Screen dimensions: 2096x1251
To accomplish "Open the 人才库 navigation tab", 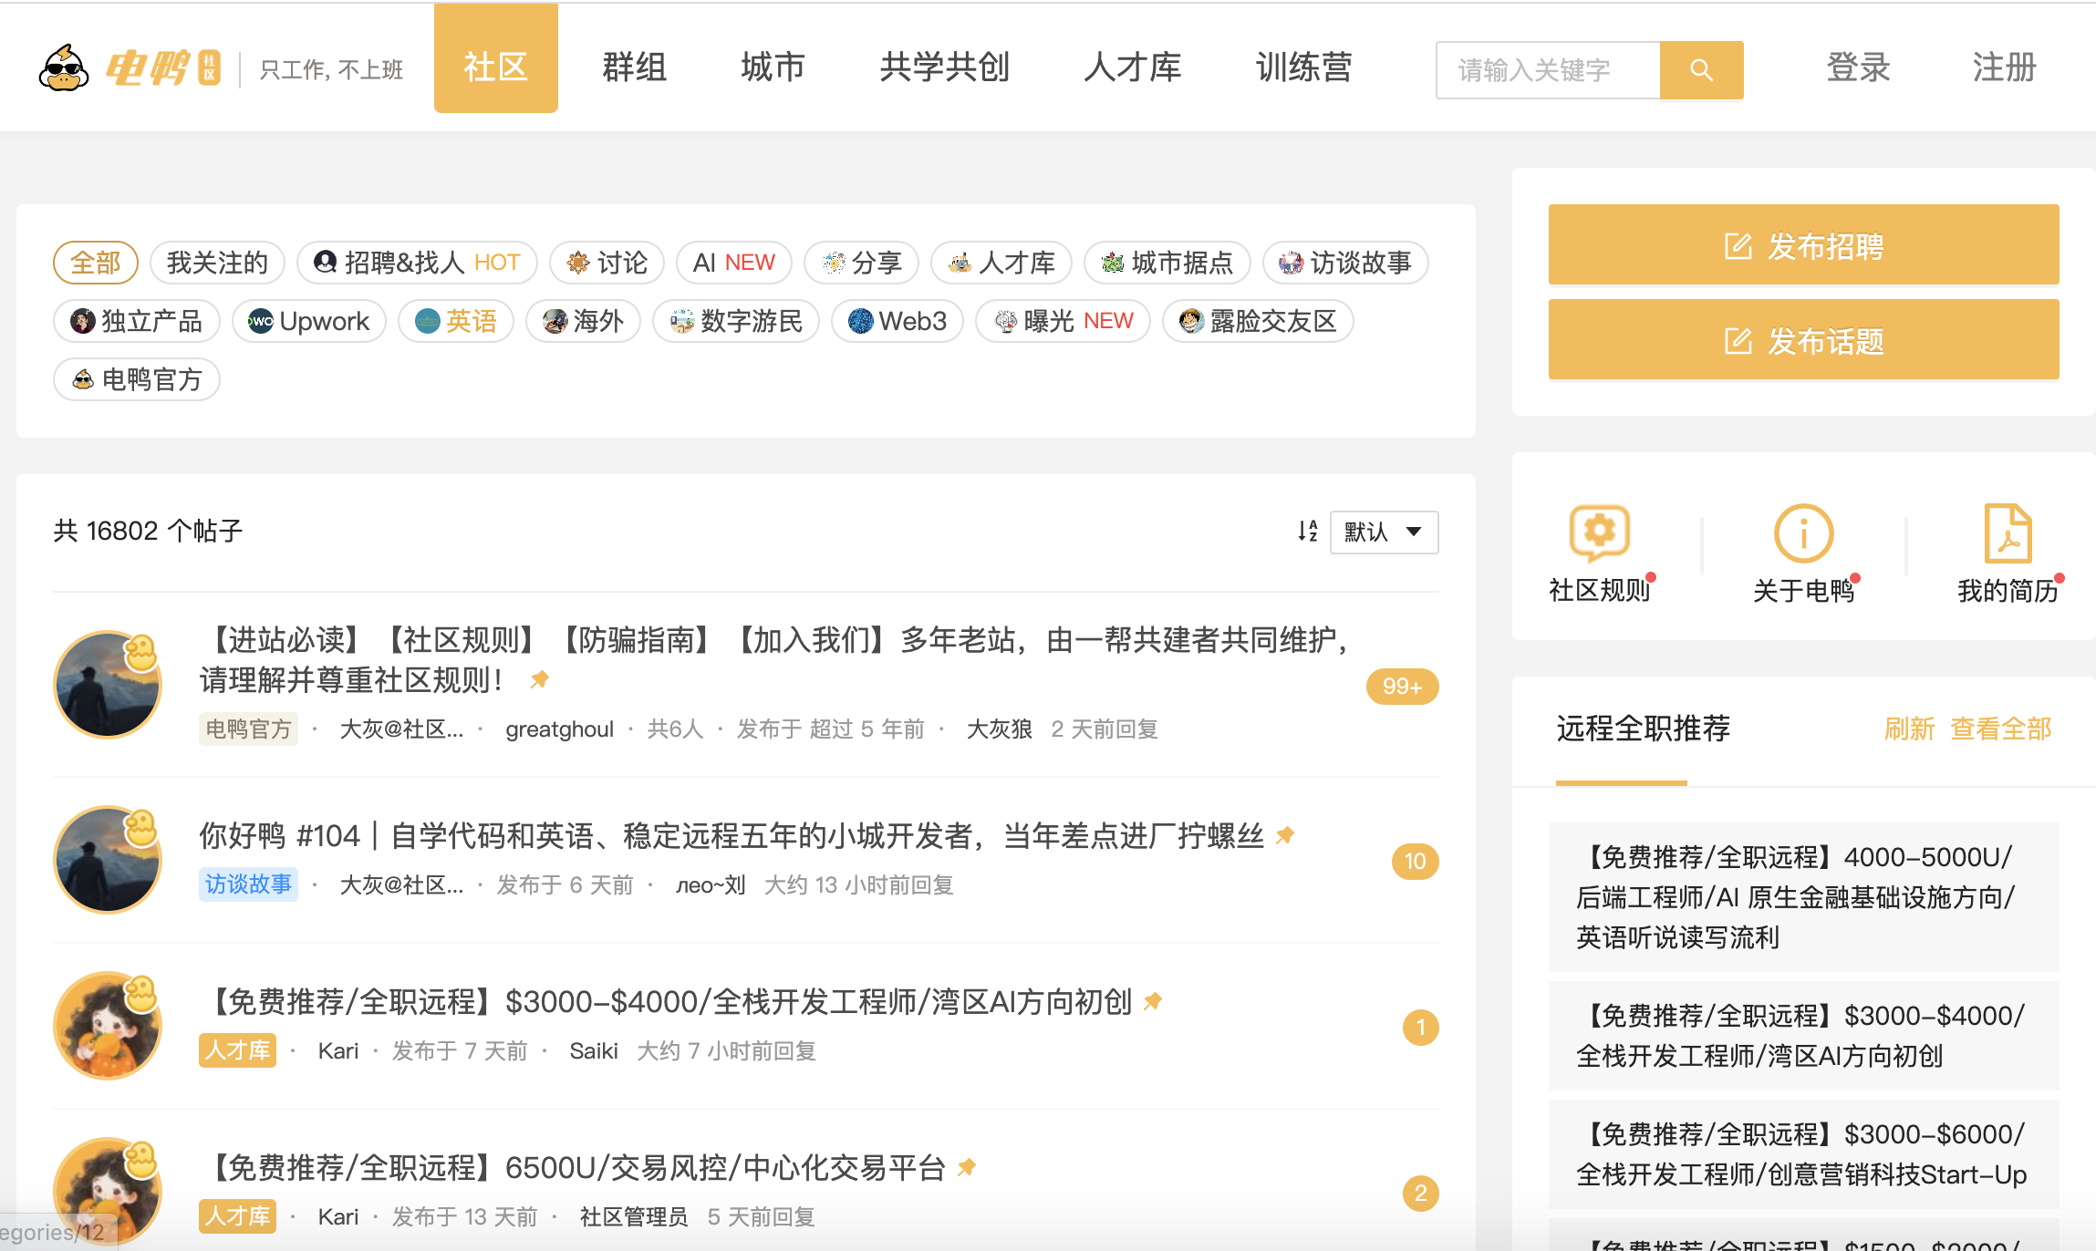I will tap(1132, 67).
